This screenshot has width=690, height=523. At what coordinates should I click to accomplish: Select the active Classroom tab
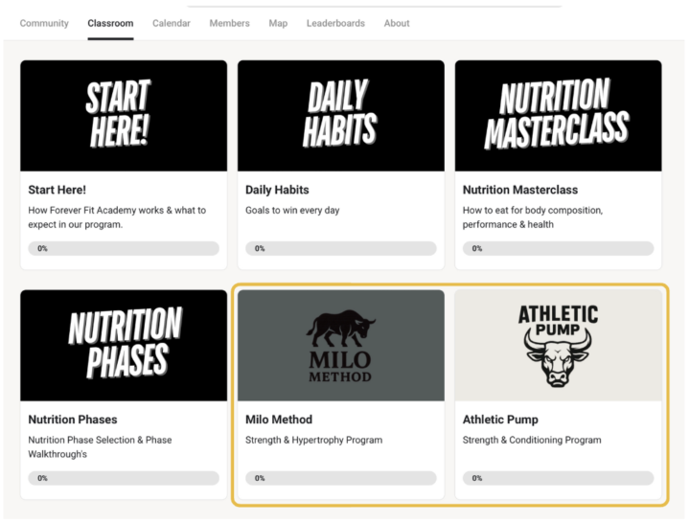[110, 23]
